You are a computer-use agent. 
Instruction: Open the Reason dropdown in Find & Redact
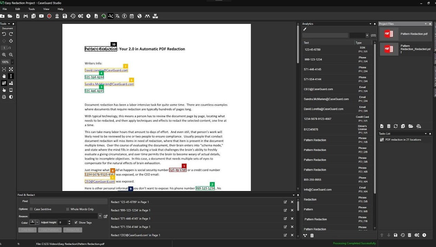[x=100, y=216]
